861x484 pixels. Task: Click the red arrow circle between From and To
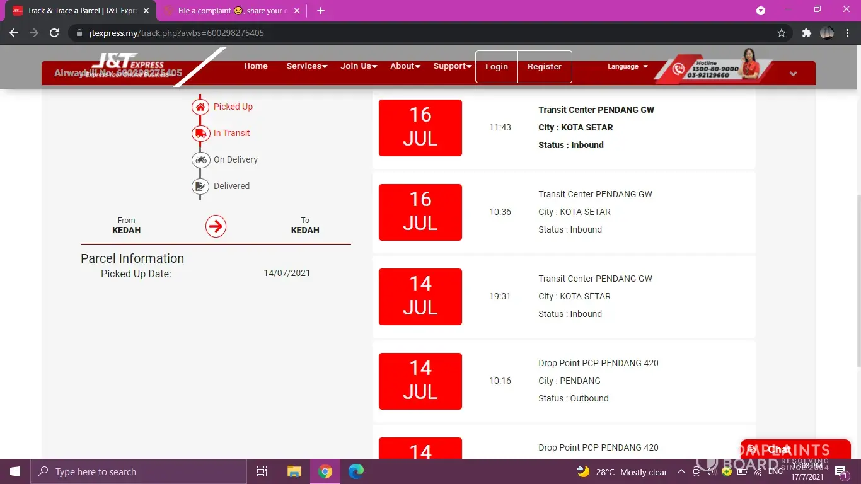[x=216, y=226]
